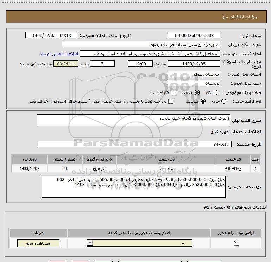
Task: Select the کالا/خدمت radio button
Action: 174,92
